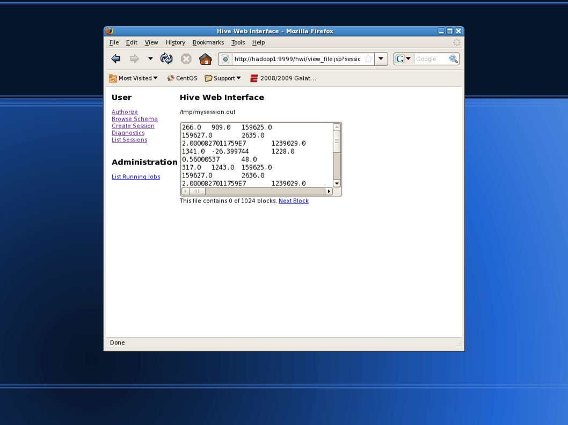This screenshot has height=425, width=568.
Task: Go to the Next Block link
Action: tap(294, 201)
